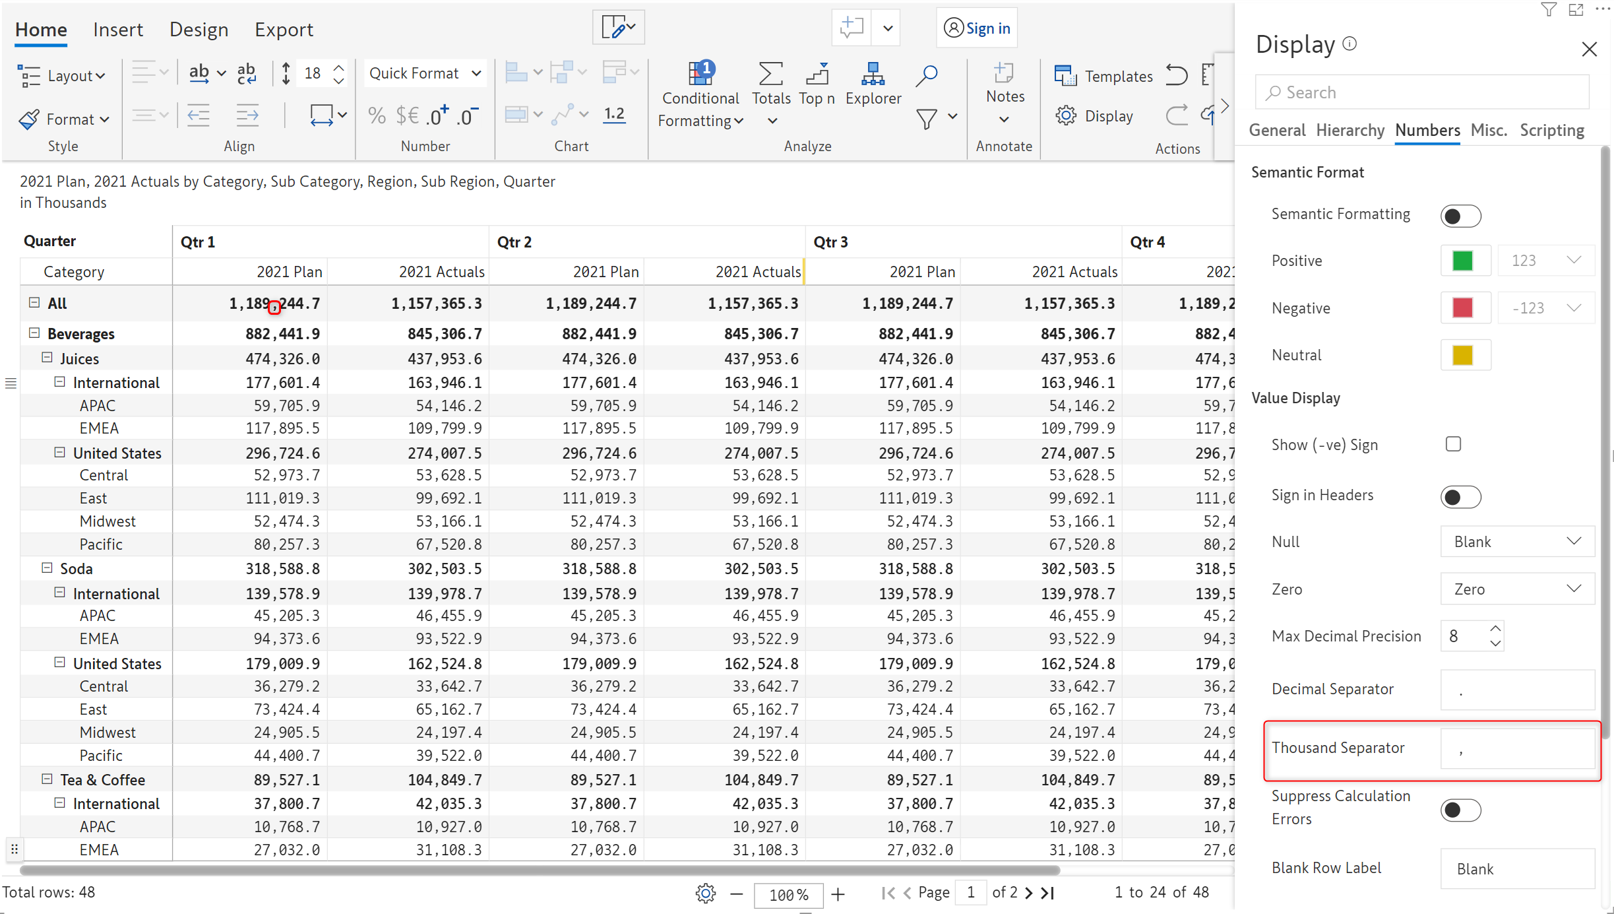Click the edit mode pencil icon
The height and width of the screenshot is (914, 1614).
618,28
